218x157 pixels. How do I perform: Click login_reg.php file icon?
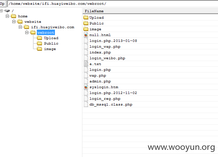[x=86, y=98]
